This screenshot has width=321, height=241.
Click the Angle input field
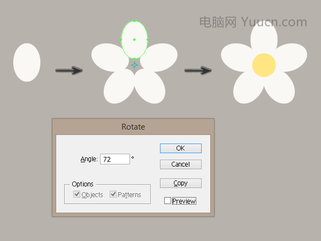(x=115, y=159)
